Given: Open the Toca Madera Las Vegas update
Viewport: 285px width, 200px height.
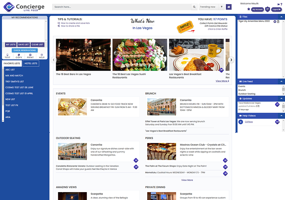Looking at the screenshot, I should [249, 103].
